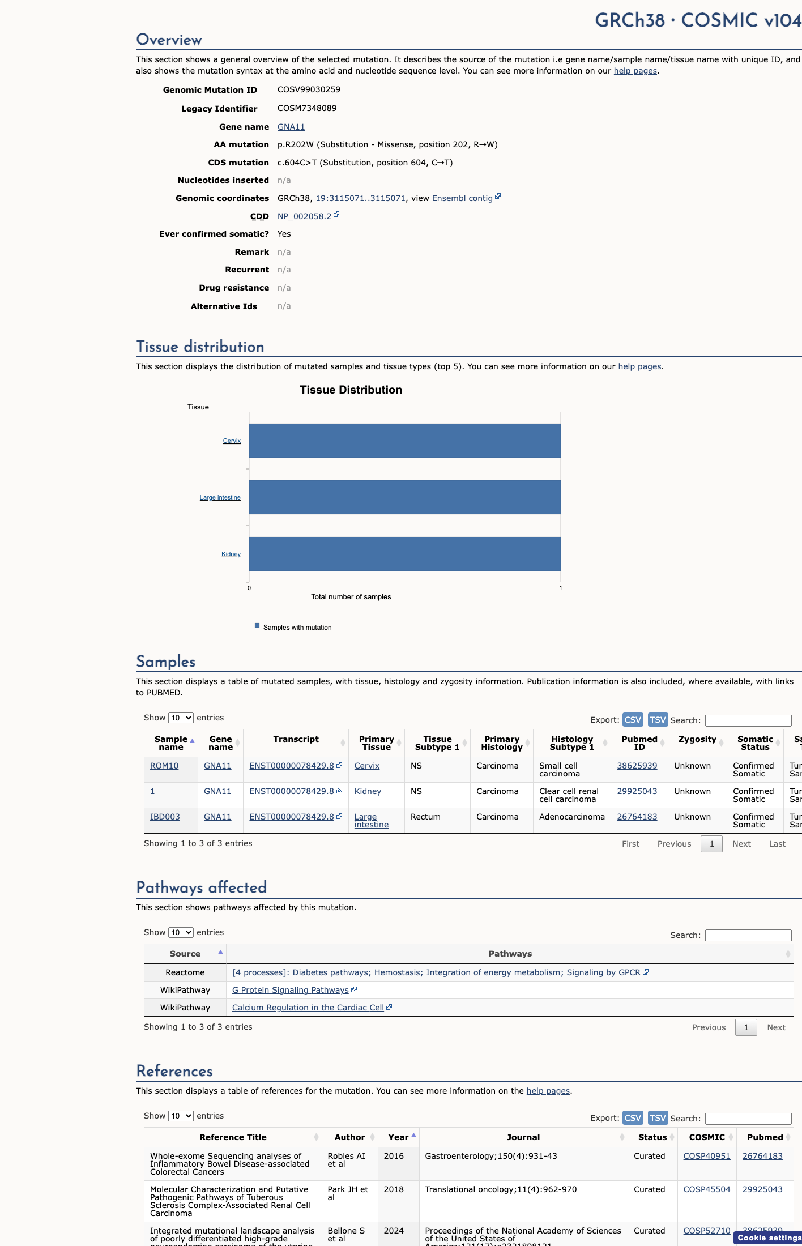The width and height of the screenshot is (802, 1246).
Task: Click external link icon beside NP_002058.2
Action: click(x=336, y=215)
